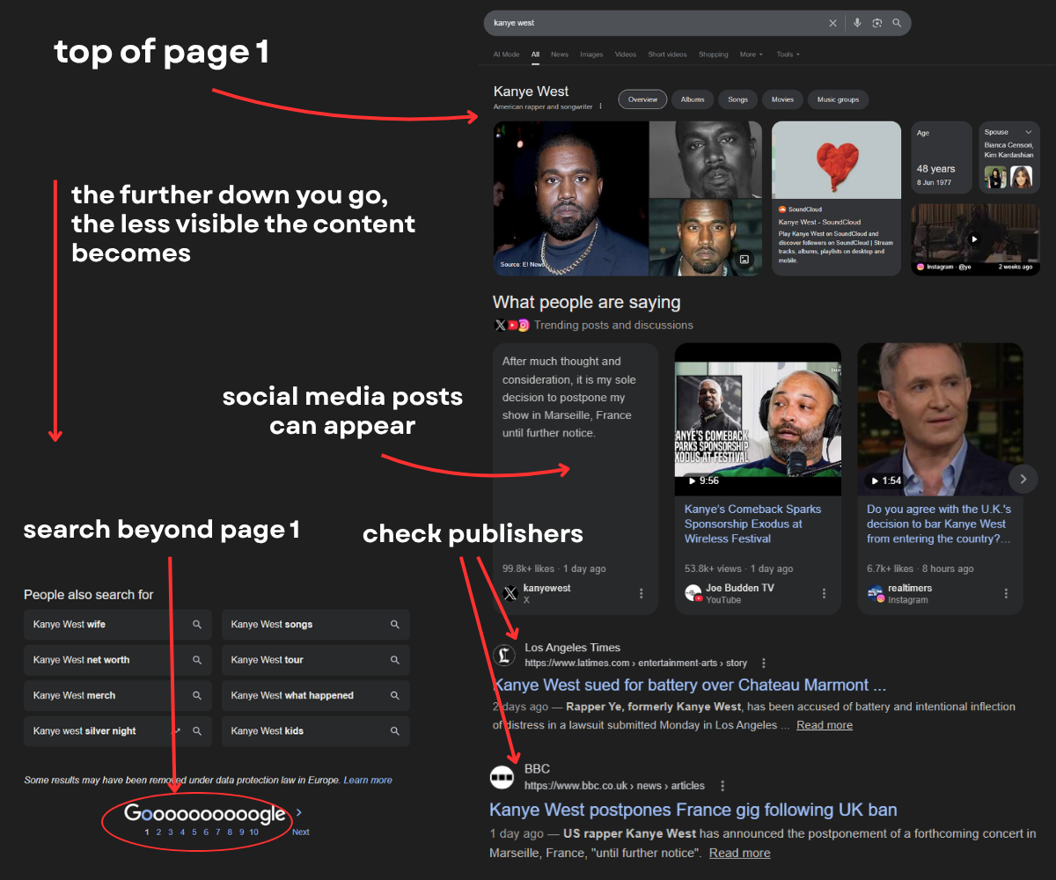
Task: Click more options beside Los Angeles Times URL
Action: (x=764, y=663)
